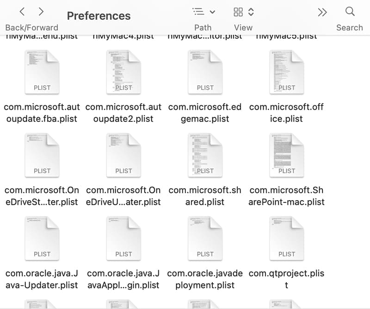Select com.microsoft.office.plist file icon
Image resolution: width=370 pixels, height=309 pixels.
click(x=287, y=72)
